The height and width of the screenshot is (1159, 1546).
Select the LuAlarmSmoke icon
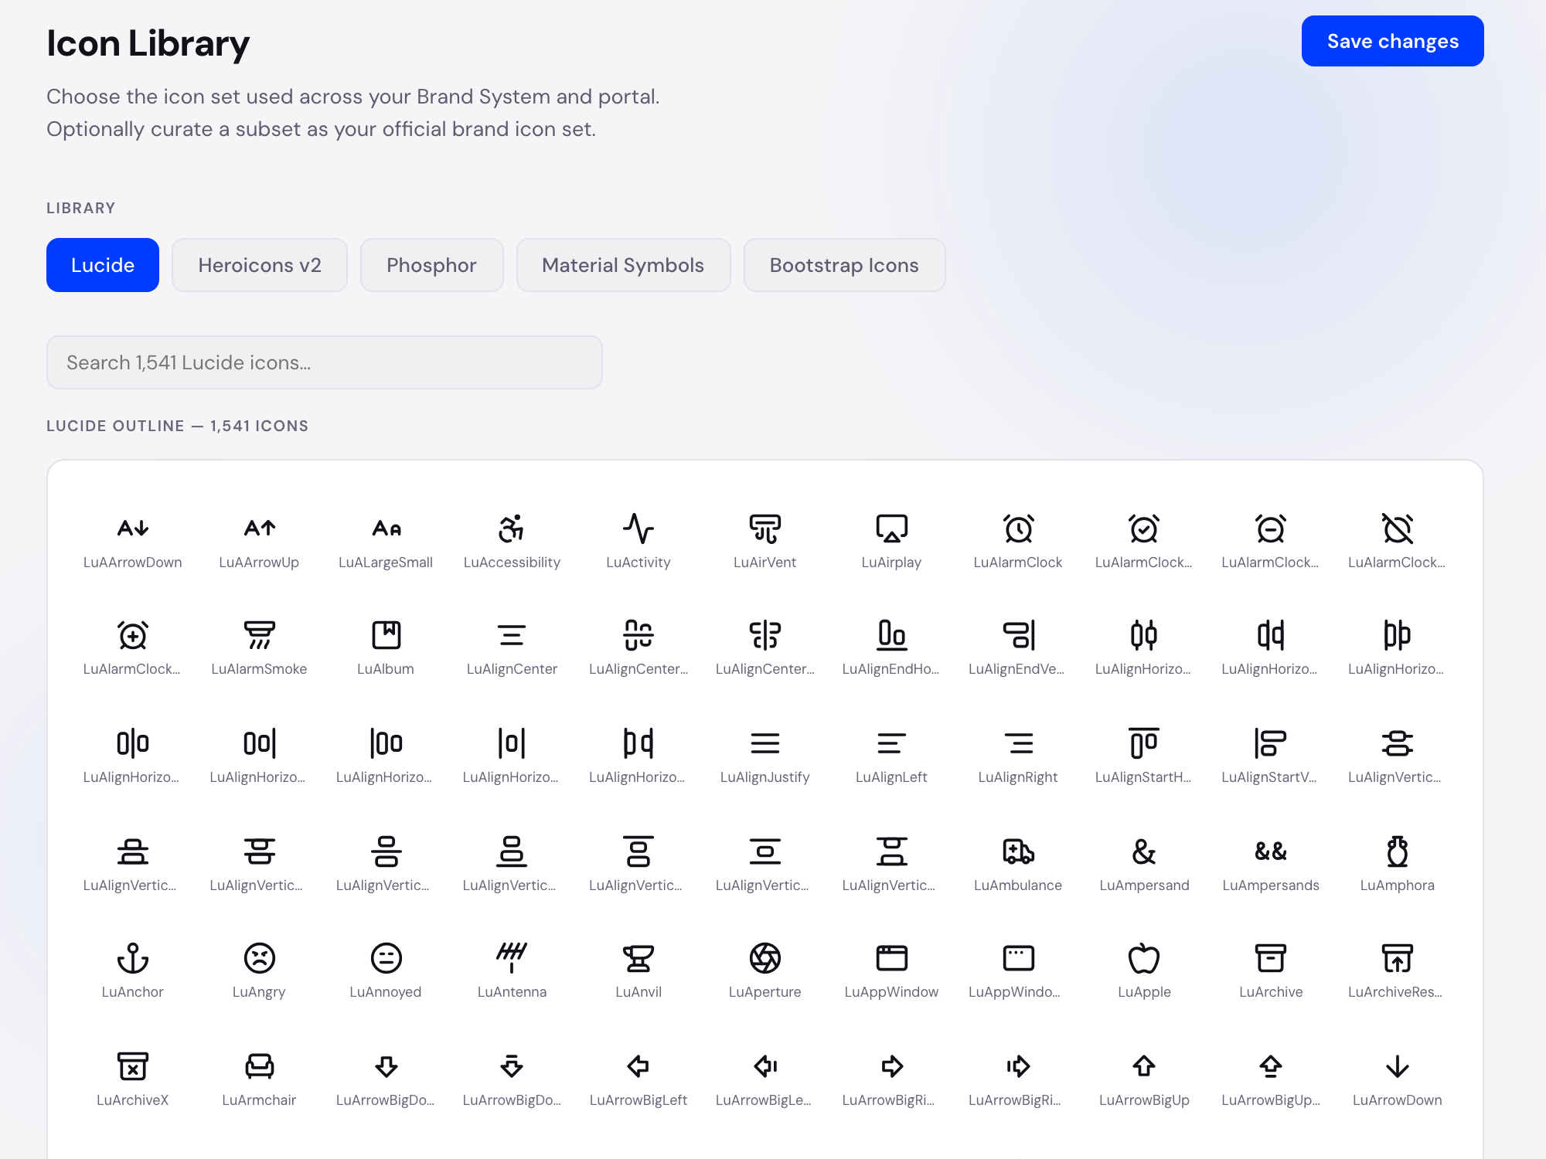(x=259, y=636)
